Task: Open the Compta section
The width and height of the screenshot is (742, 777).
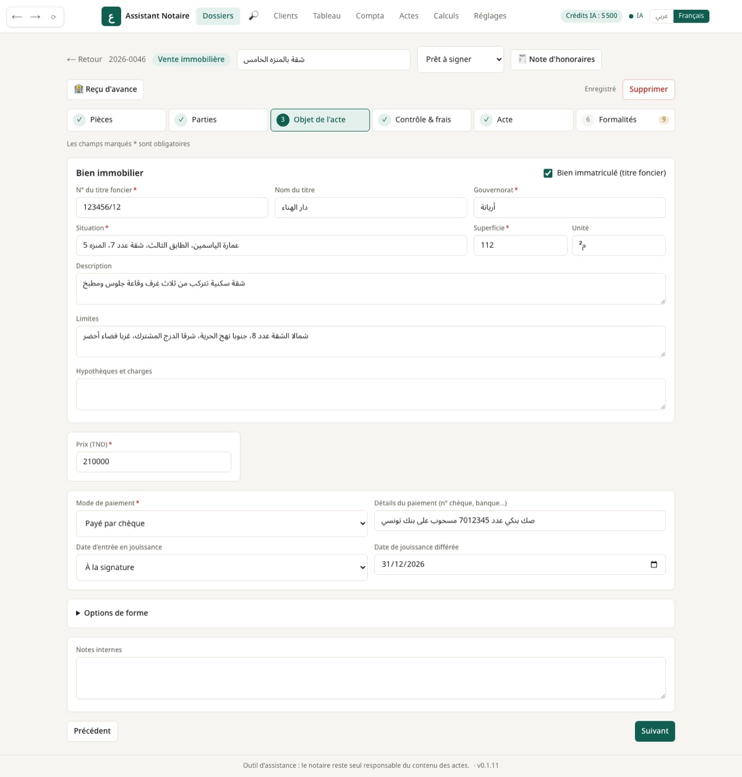Action: [370, 16]
